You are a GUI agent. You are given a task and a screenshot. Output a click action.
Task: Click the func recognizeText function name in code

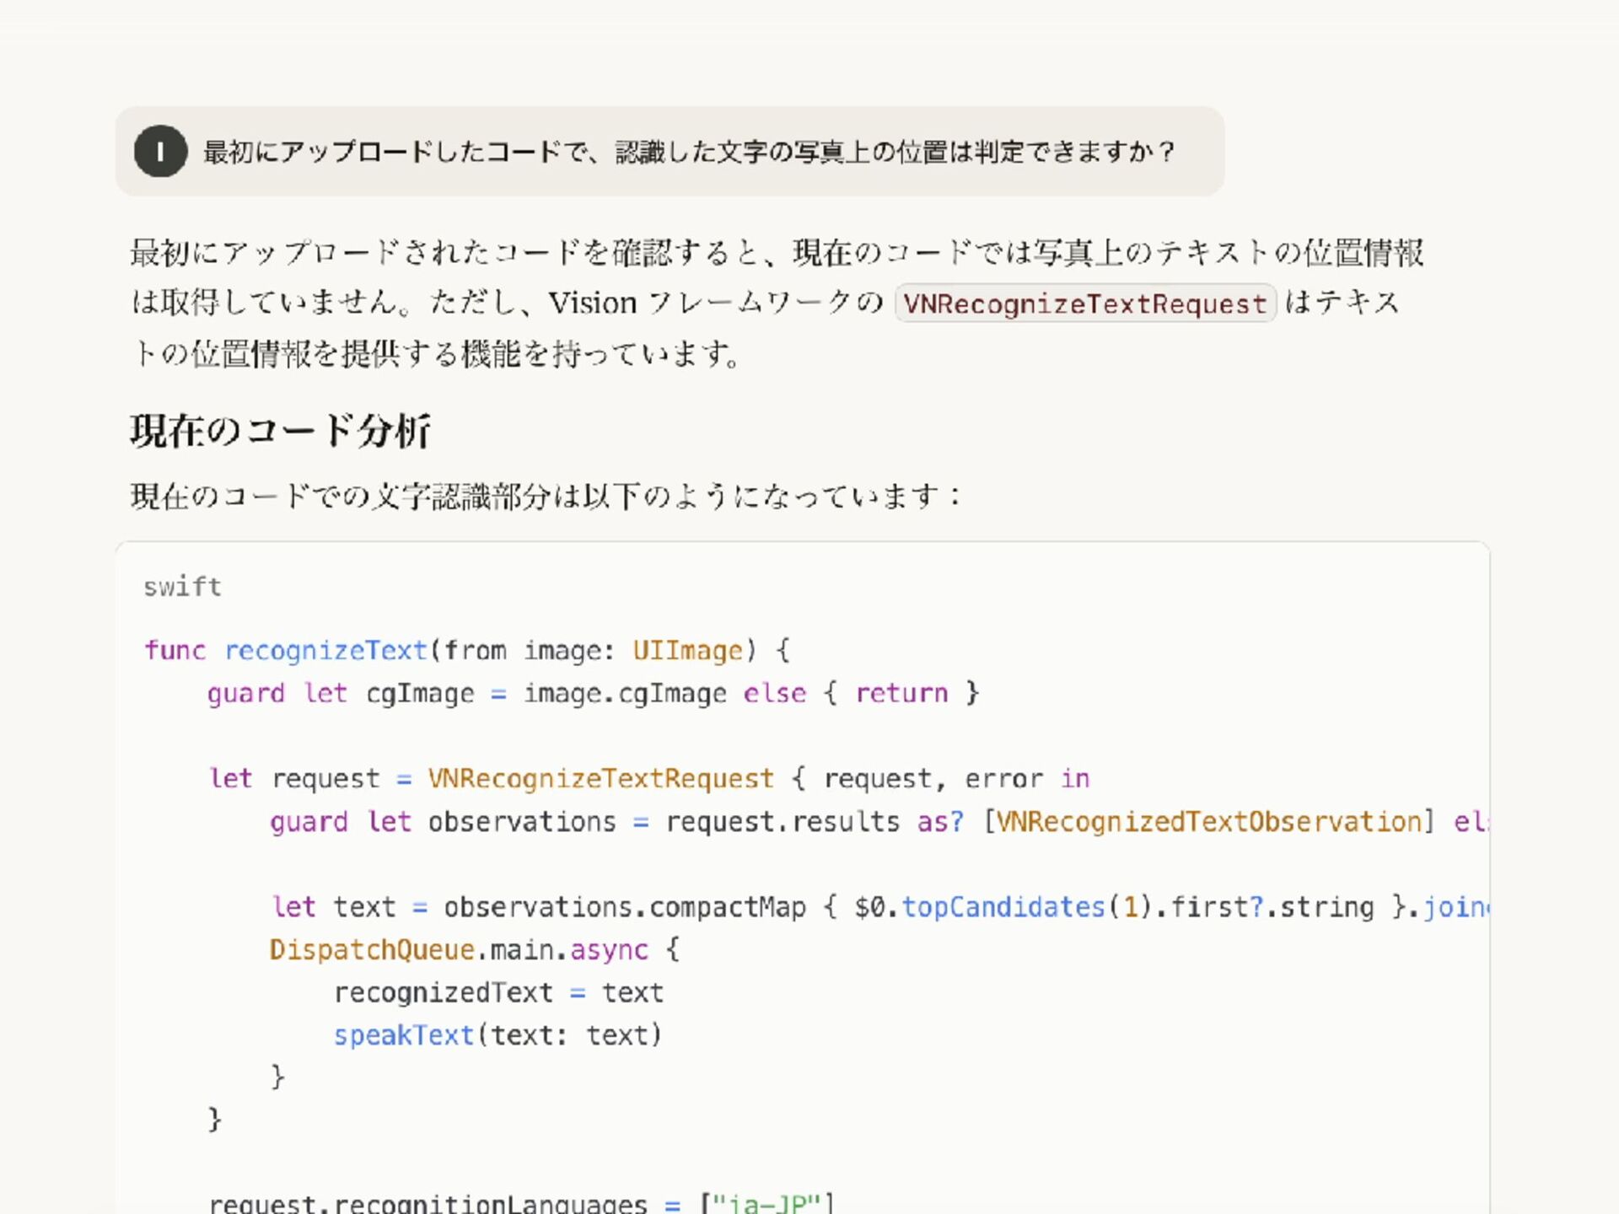click(x=325, y=651)
